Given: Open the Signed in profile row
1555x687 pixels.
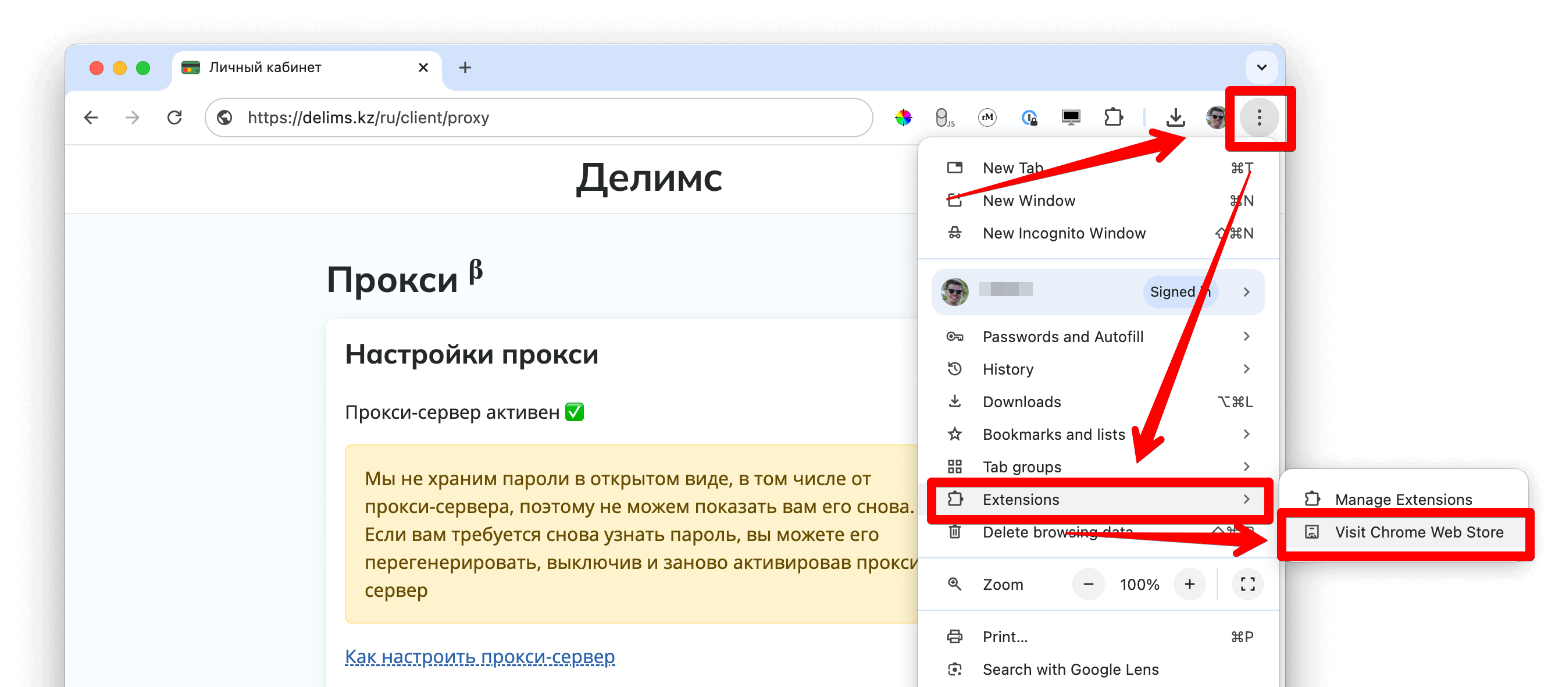Looking at the screenshot, I should pos(1098,291).
